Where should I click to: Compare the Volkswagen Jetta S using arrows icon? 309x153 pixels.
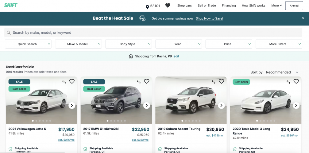(x=64, y=82)
